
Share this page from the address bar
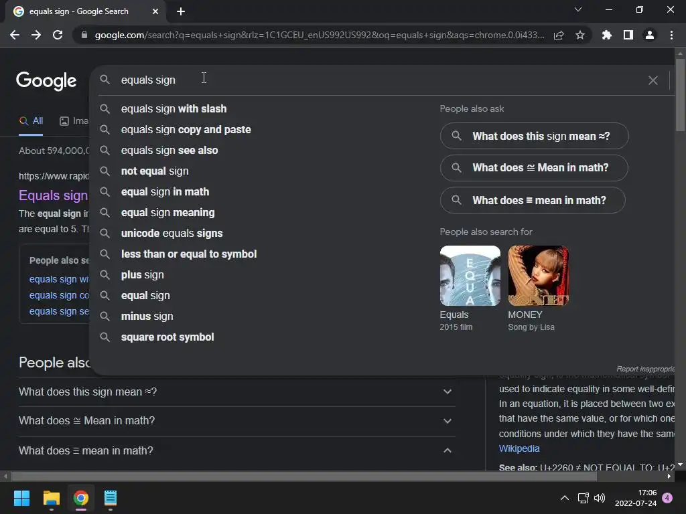click(559, 35)
